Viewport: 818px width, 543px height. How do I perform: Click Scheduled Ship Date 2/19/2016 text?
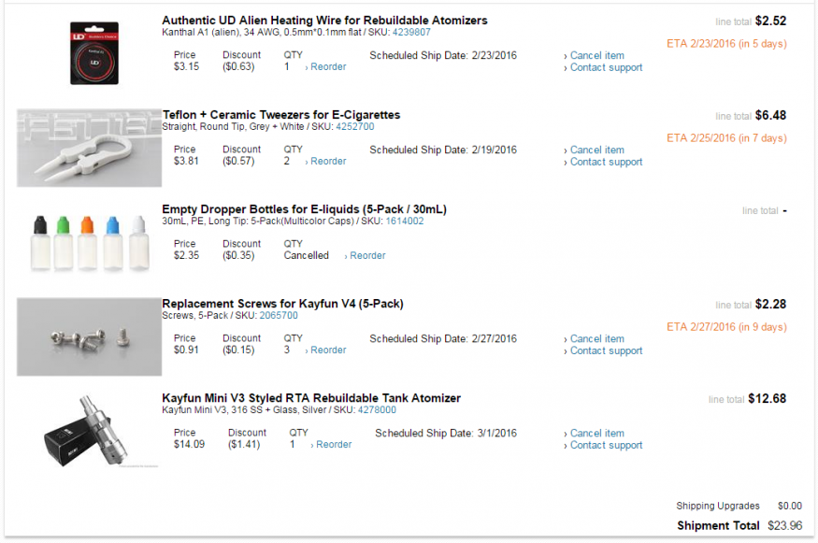(443, 150)
